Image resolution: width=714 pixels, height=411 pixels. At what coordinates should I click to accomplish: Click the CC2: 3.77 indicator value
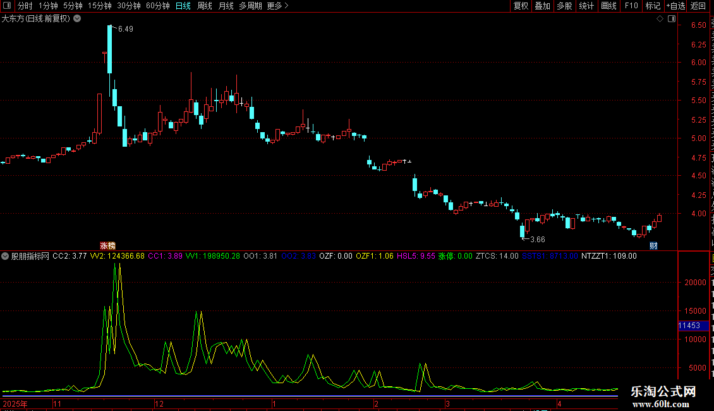coord(70,256)
